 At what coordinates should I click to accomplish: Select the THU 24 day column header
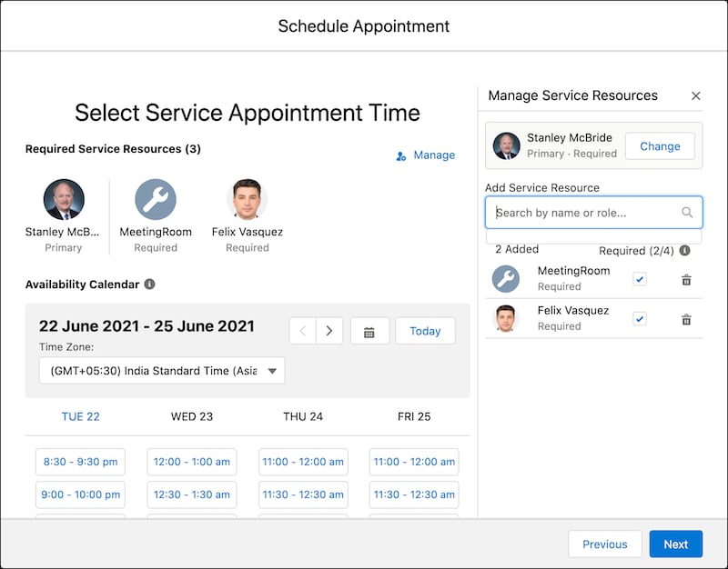[x=303, y=416]
